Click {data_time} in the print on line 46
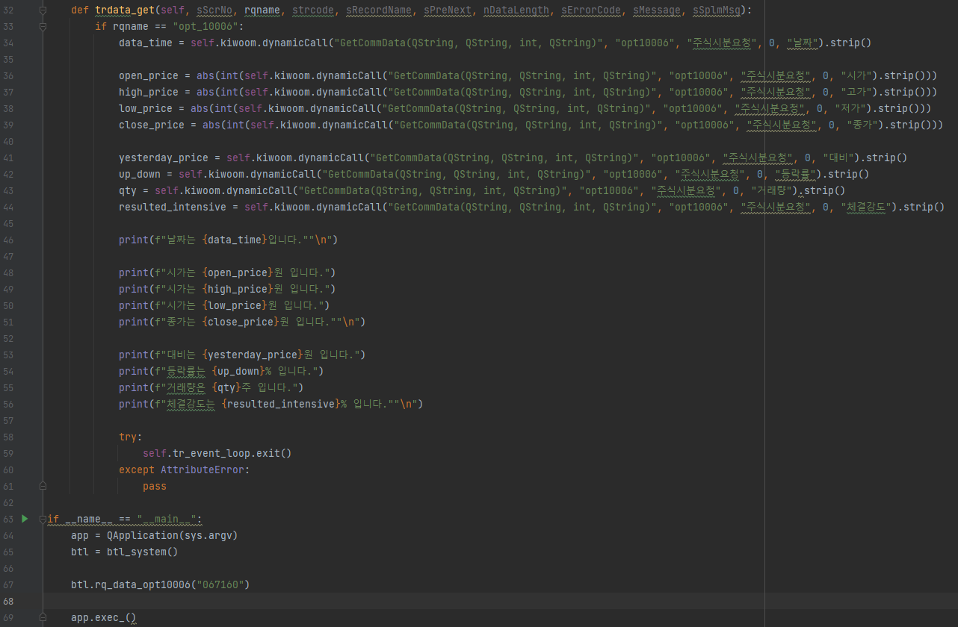Image resolution: width=958 pixels, height=627 pixels. (234, 240)
